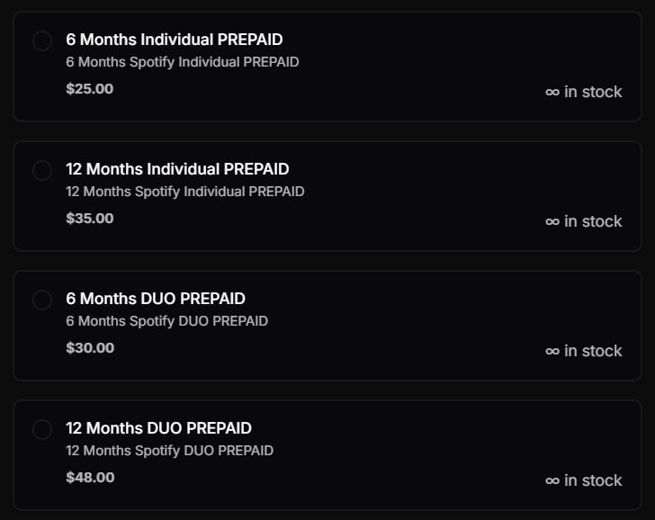655x520 pixels.
Task: Click infinity stock icon on $25.00 plan
Action: [x=552, y=92]
